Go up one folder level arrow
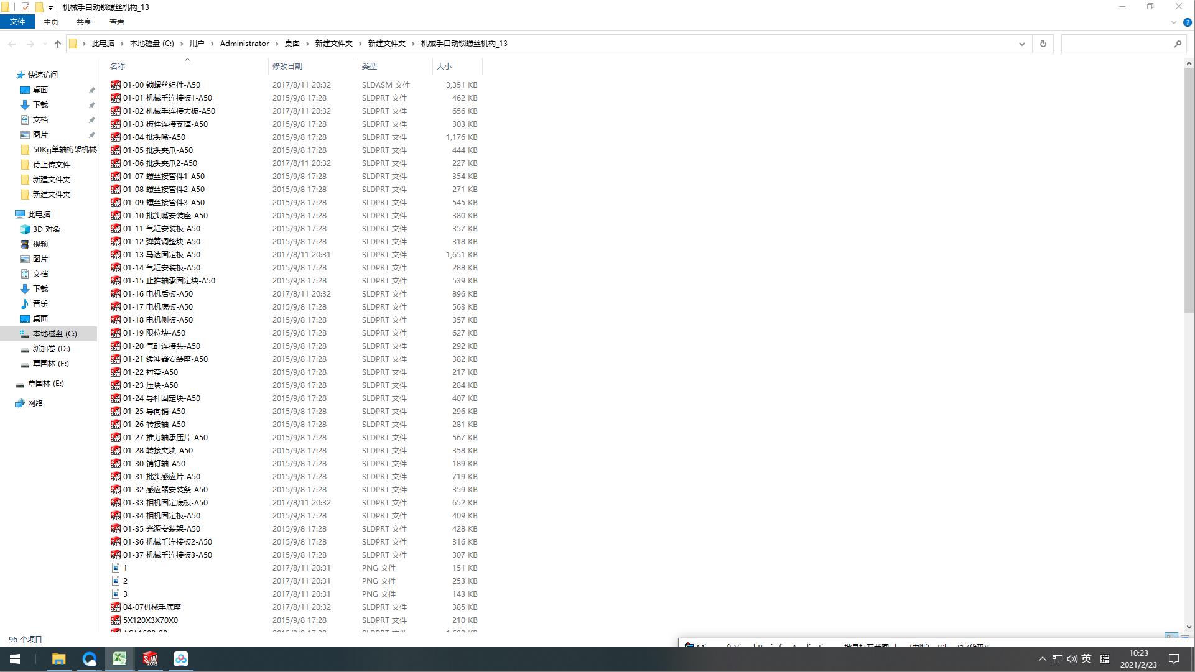The image size is (1195, 672). click(58, 44)
